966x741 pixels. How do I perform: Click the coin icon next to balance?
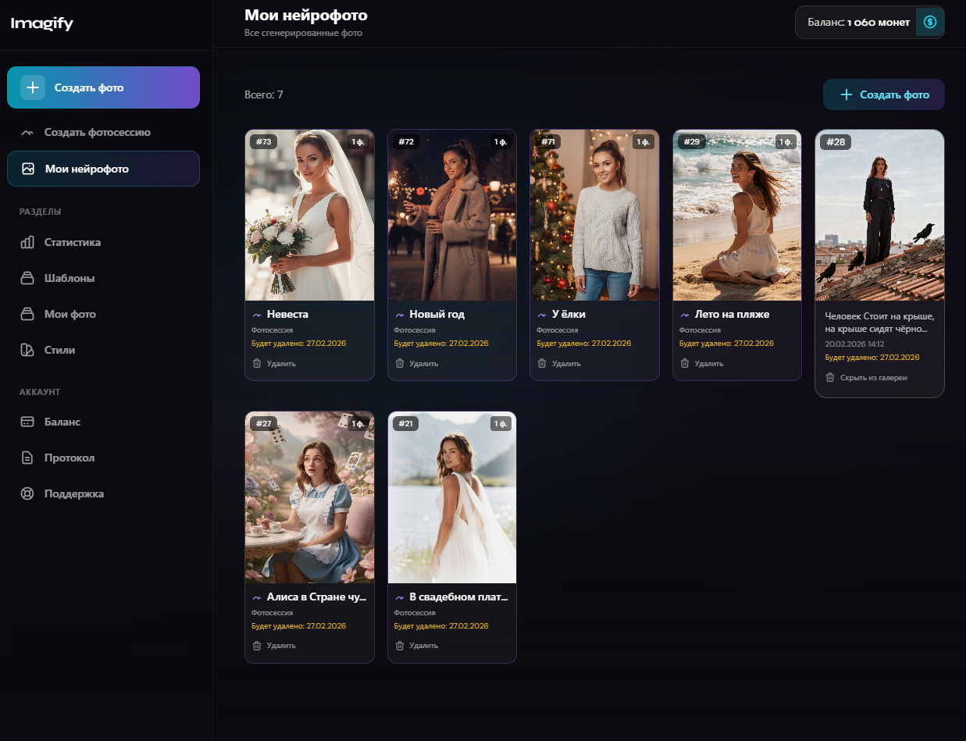pyautogui.click(x=929, y=22)
